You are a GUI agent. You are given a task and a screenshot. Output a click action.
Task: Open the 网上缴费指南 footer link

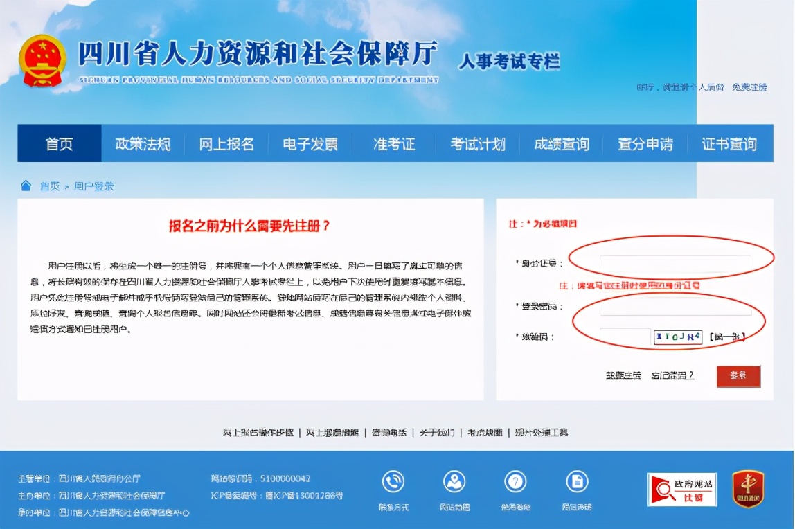[x=332, y=432]
